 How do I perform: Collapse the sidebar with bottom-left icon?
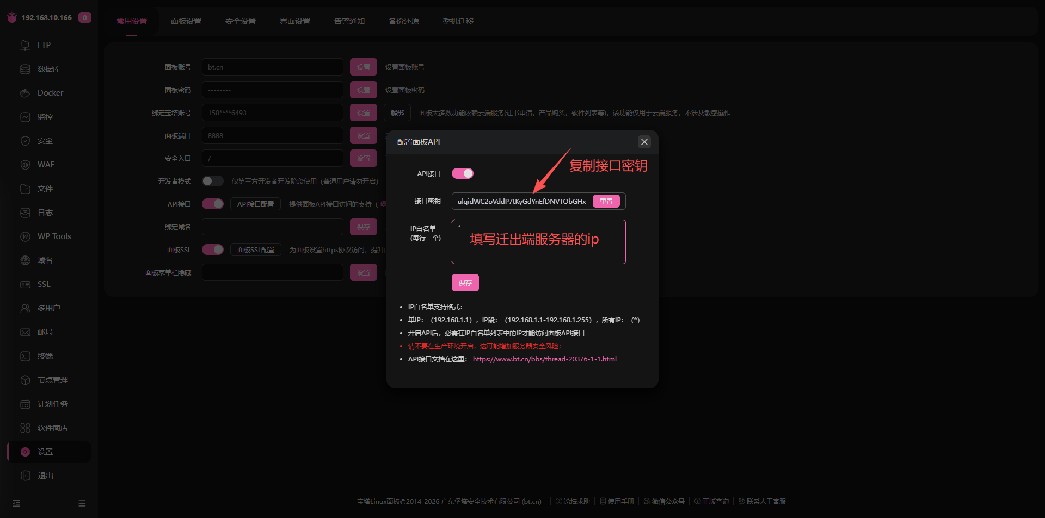pos(16,503)
